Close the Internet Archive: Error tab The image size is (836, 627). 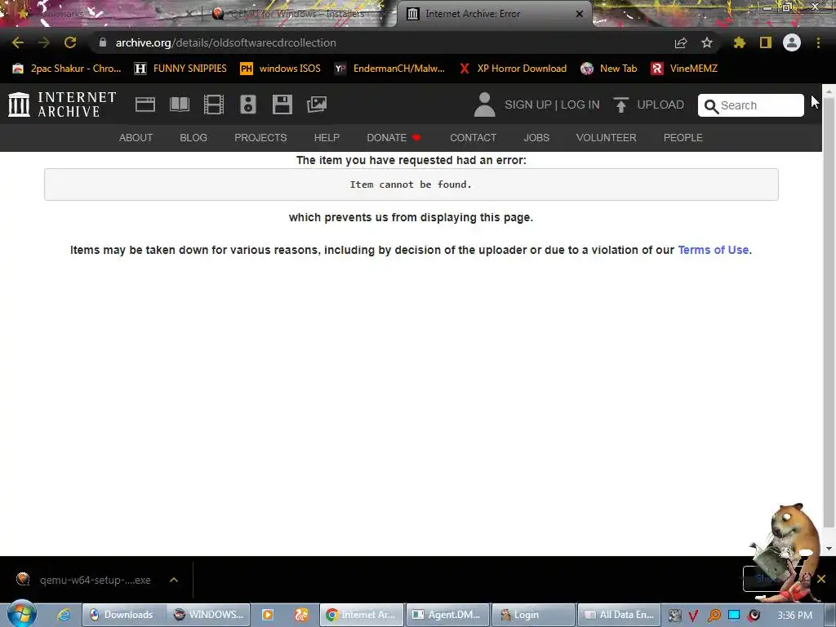pyautogui.click(x=580, y=14)
